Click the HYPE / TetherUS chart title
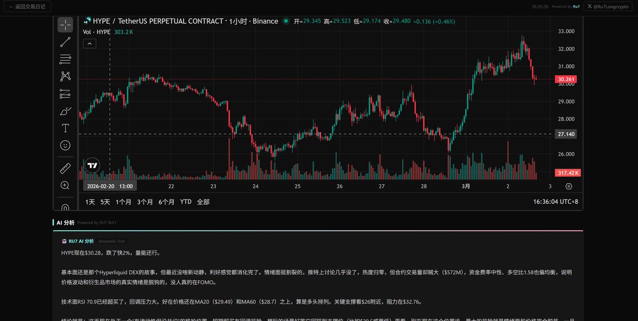 186,21
